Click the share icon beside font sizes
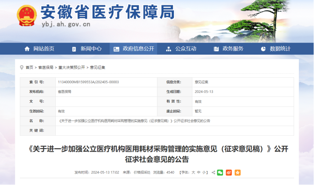This screenshot has width=314, height=185. tap(213, 173)
